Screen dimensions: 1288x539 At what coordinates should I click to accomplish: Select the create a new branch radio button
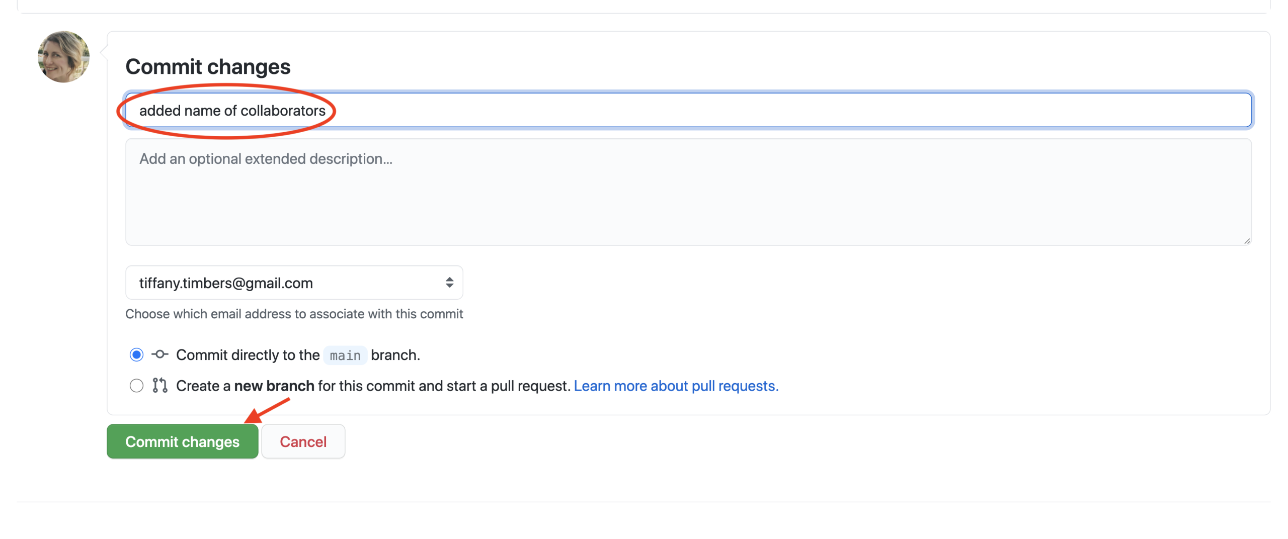coord(136,386)
